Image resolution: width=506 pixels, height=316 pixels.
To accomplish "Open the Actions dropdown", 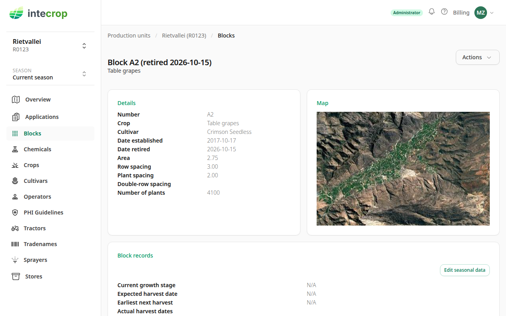I will tap(478, 57).
